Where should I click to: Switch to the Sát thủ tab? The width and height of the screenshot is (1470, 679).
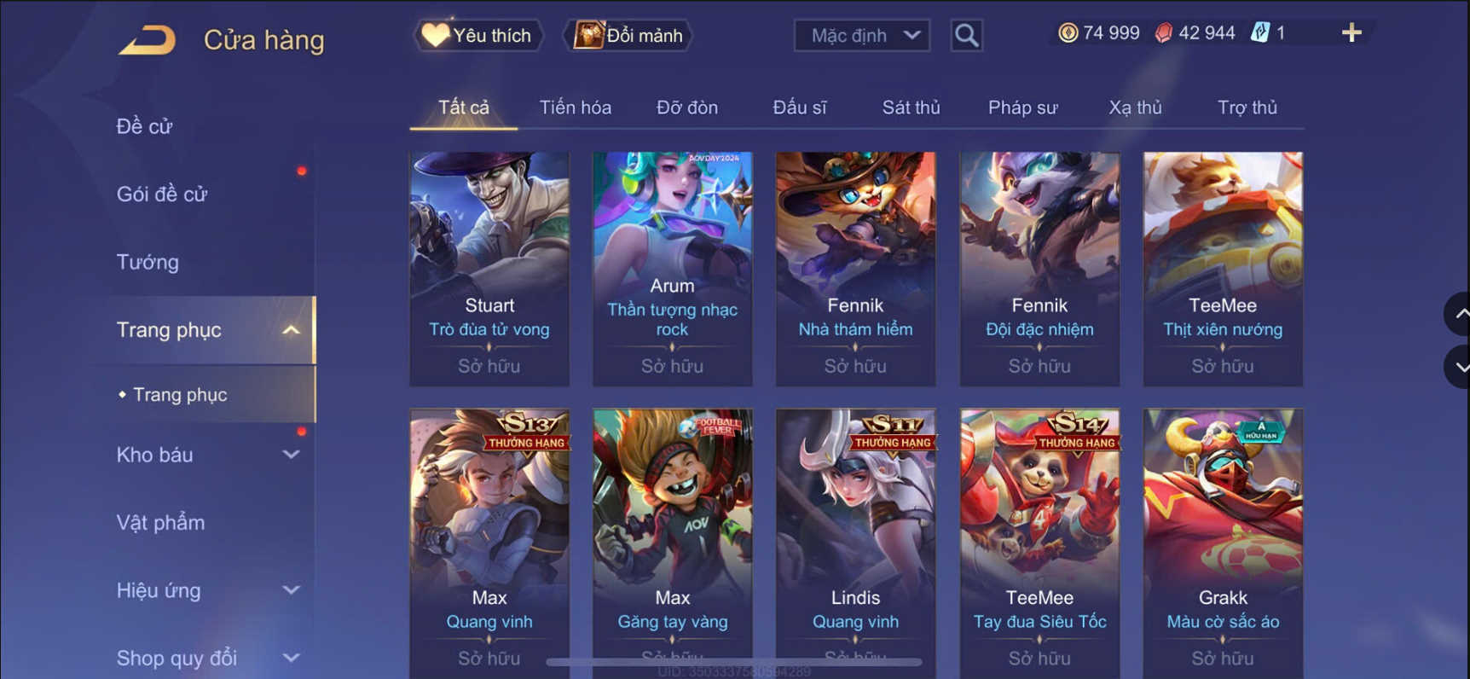tap(911, 107)
